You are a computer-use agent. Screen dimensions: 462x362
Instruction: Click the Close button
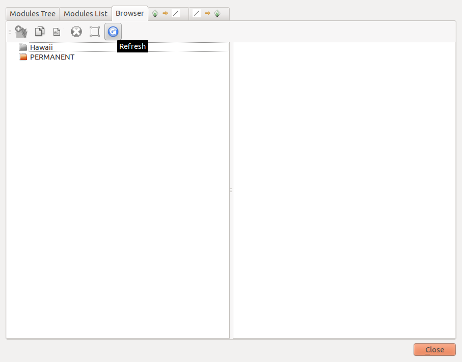pyautogui.click(x=434, y=350)
